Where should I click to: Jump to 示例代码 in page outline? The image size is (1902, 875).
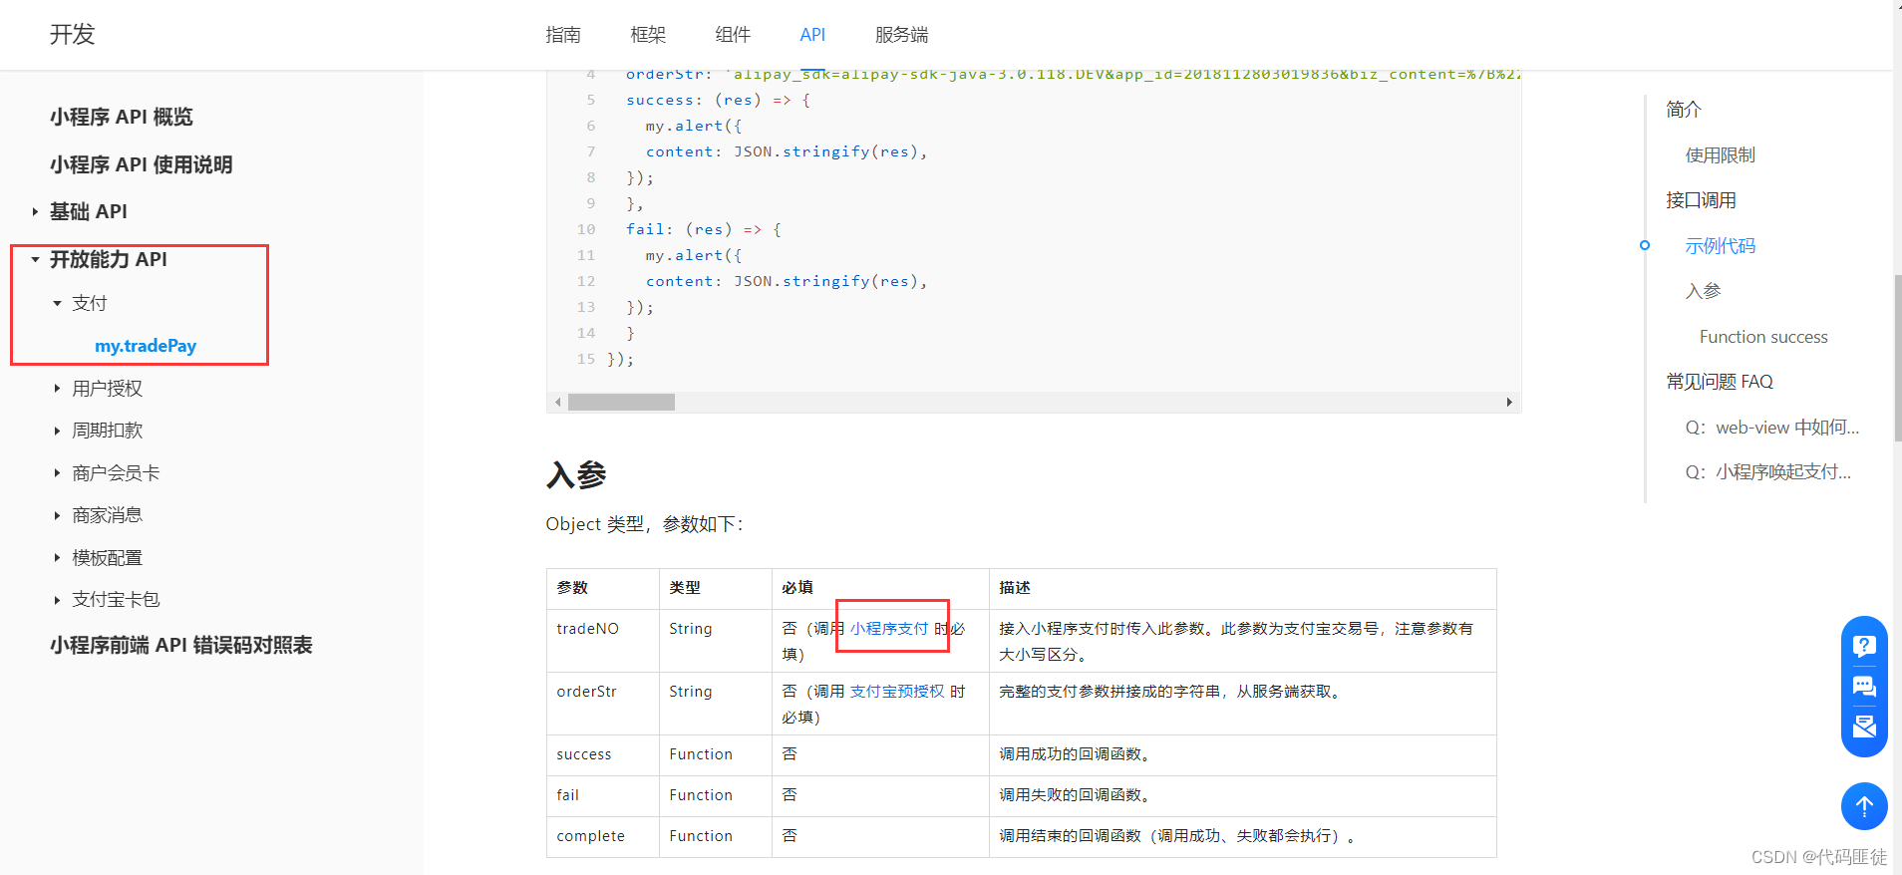1721,246
